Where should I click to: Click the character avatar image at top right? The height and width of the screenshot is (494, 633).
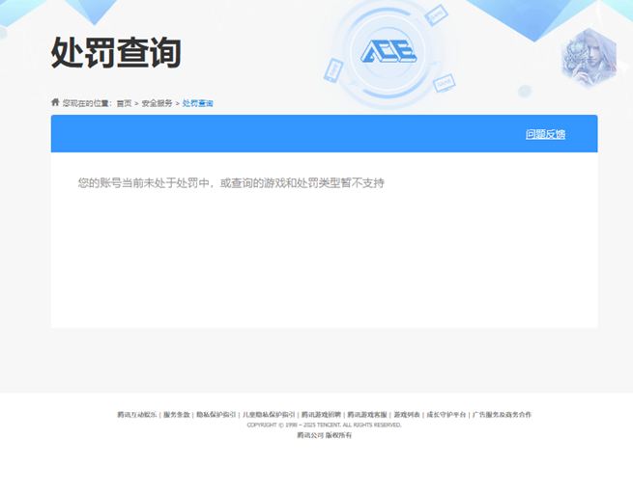click(588, 55)
